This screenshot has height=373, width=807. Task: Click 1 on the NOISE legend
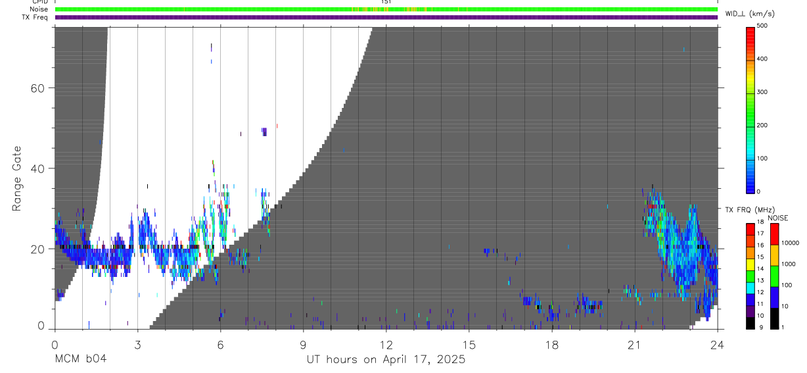click(784, 327)
